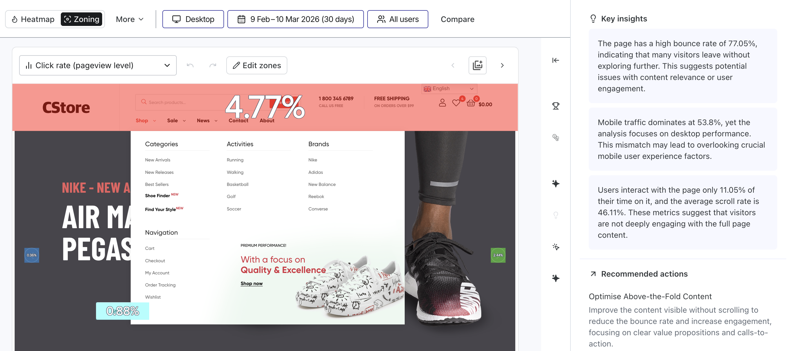
Task: Undo the last zoning change
Action: 190,65
